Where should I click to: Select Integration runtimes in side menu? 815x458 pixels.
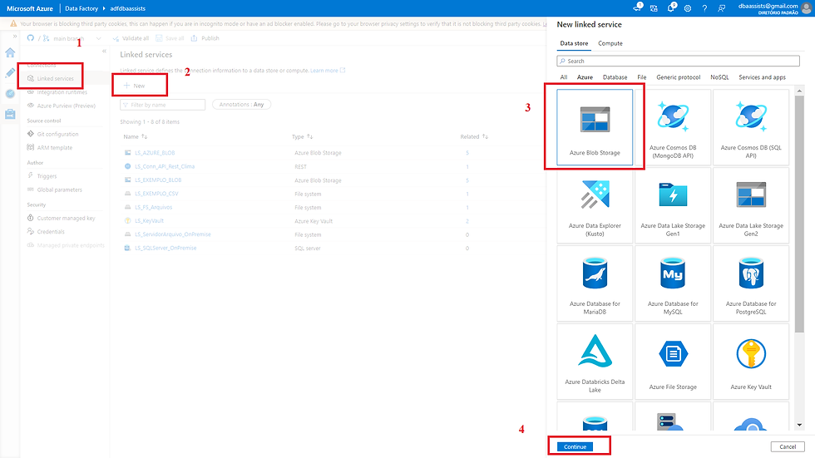61,92
